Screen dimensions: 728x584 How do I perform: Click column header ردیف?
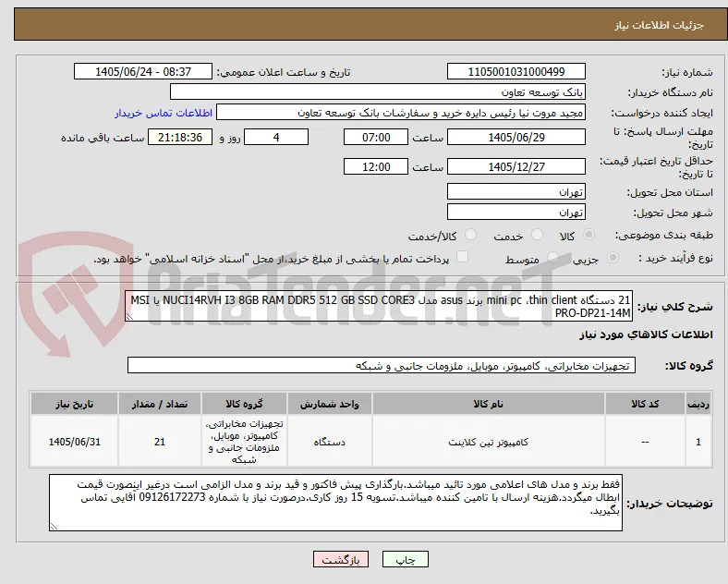pos(698,404)
